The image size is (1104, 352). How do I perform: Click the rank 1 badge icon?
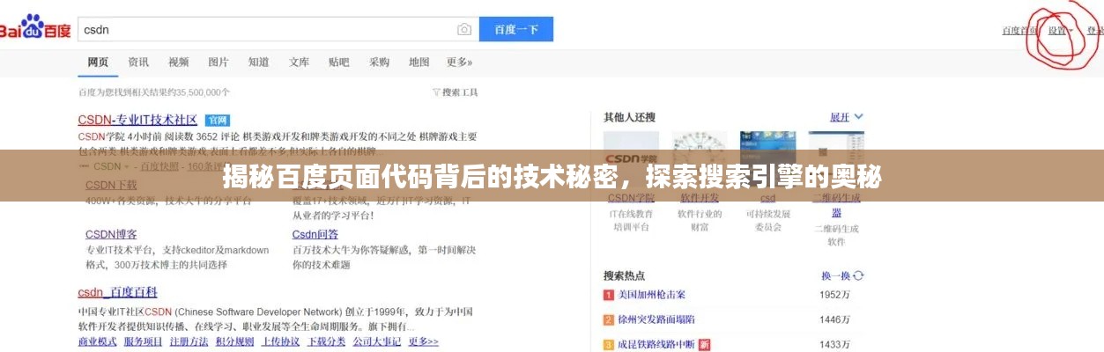pos(609,295)
